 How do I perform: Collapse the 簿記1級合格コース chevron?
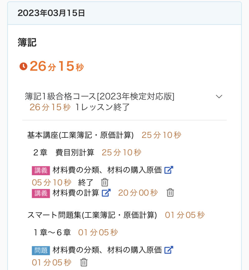click(219, 96)
